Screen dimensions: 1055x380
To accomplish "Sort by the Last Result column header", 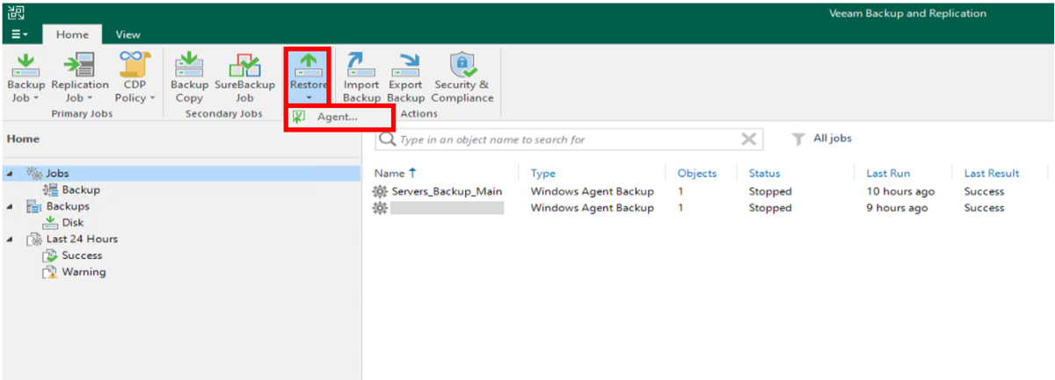I will point(992,173).
